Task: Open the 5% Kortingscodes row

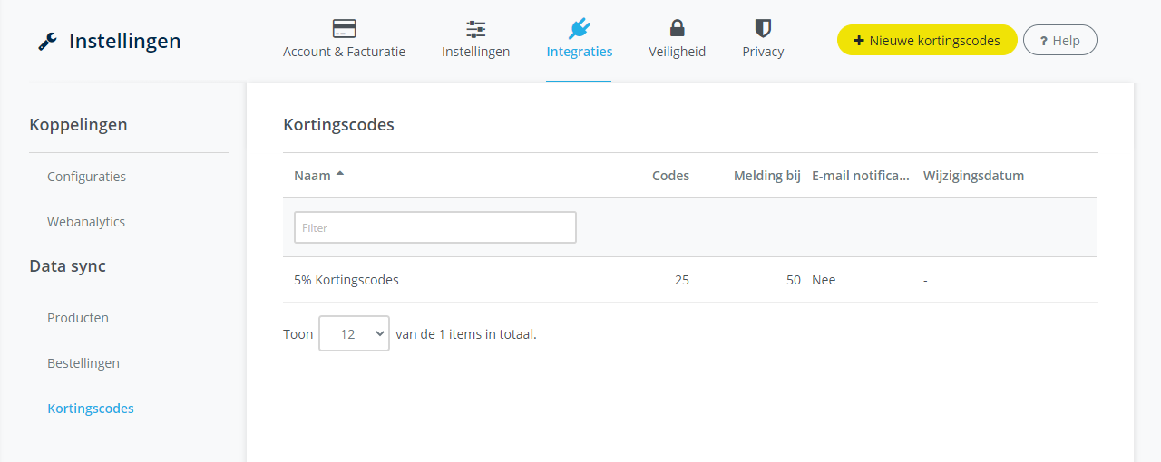Action: point(346,280)
